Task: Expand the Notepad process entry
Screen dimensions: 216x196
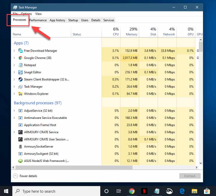Action: click(14, 65)
